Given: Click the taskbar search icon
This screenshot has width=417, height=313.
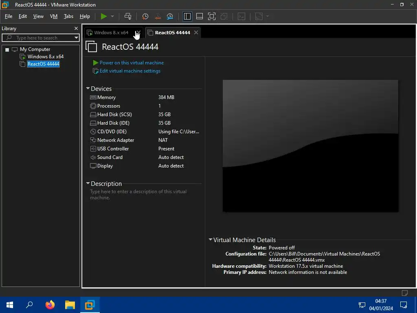Looking at the screenshot, I should click(x=29, y=305).
